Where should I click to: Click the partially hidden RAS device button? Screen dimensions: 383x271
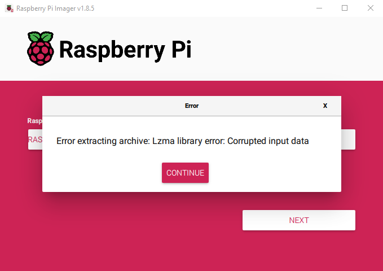pos(35,139)
